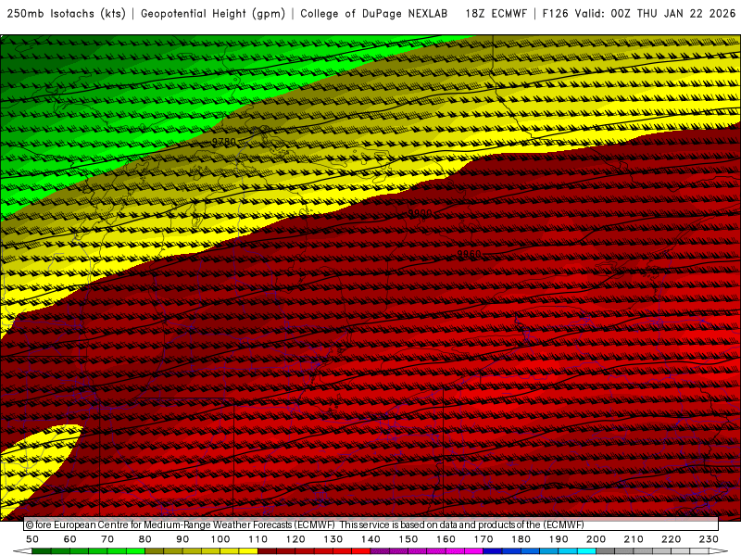The image size is (741, 556).
Task: Select the bright yellow swatch just before 110
Action: click(248, 551)
